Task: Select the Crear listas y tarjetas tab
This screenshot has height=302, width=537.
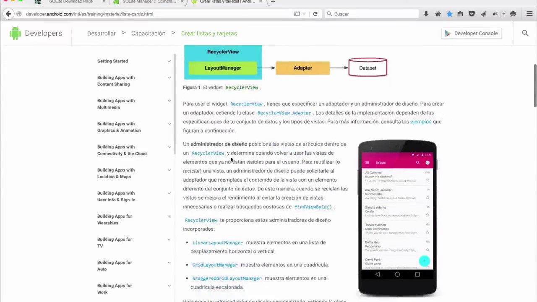Action: tap(227, 2)
